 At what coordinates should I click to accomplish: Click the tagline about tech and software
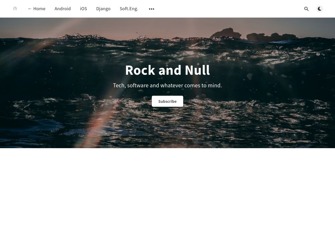click(x=167, y=85)
